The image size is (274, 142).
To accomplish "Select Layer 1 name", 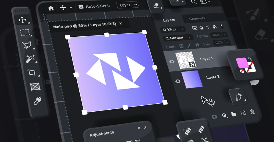I will click(206, 59).
